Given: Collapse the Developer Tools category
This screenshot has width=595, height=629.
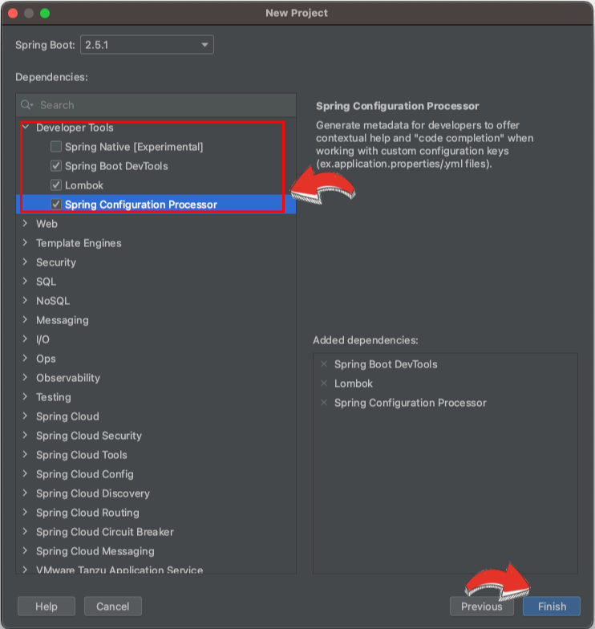Looking at the screenshot, I should 26,128.
